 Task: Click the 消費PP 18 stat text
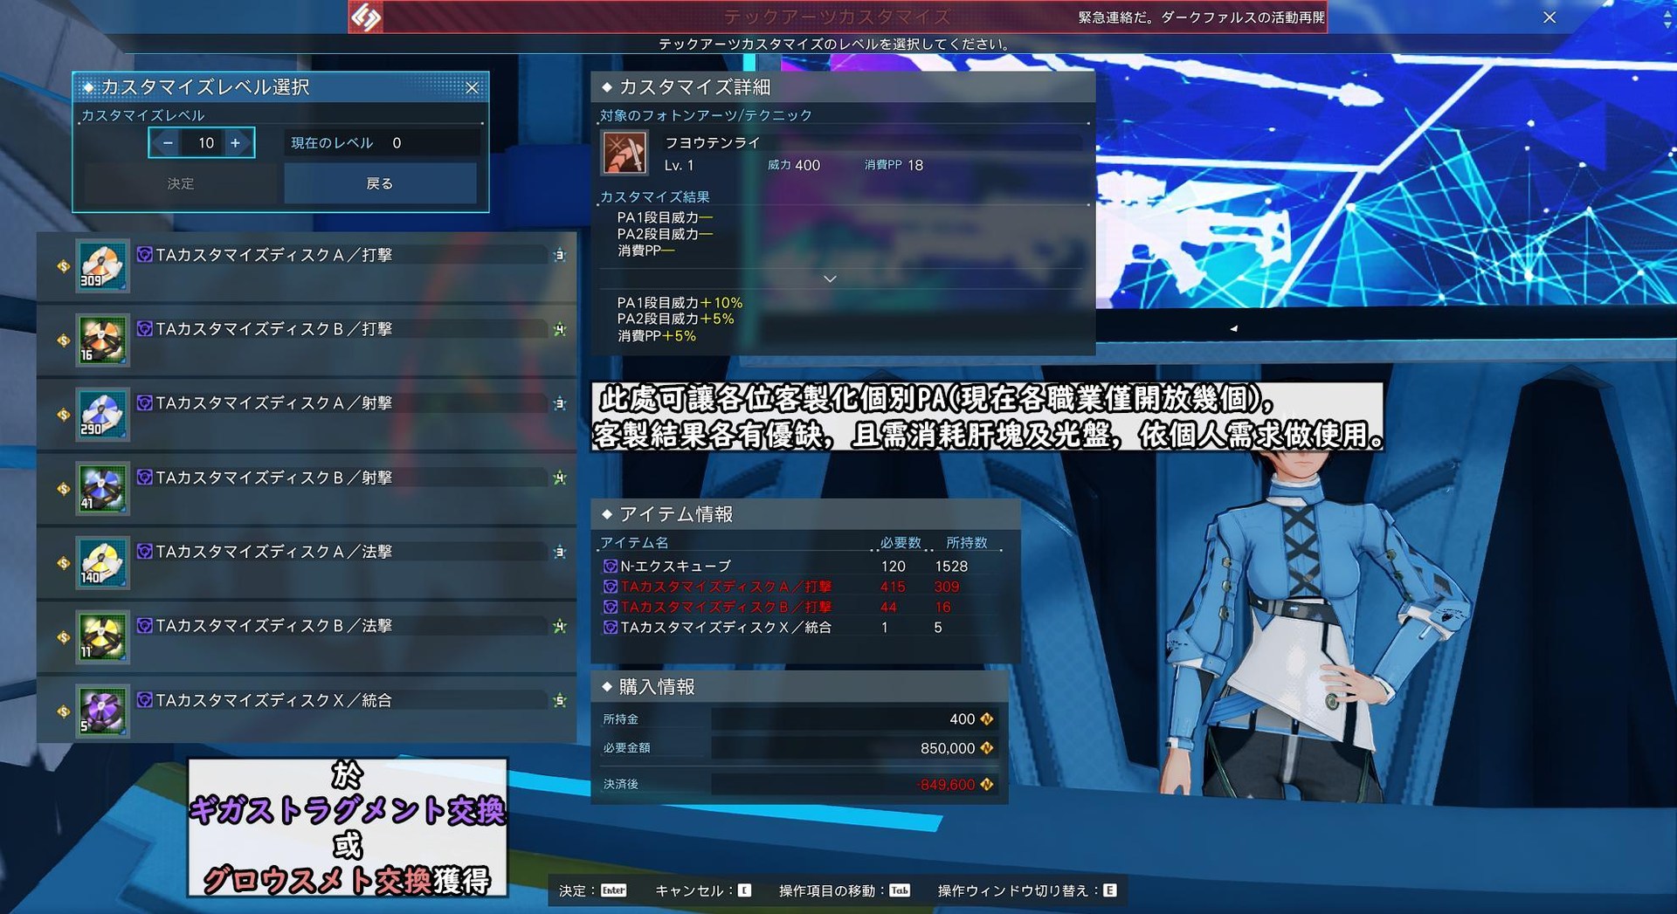click(x=894, y=165)
